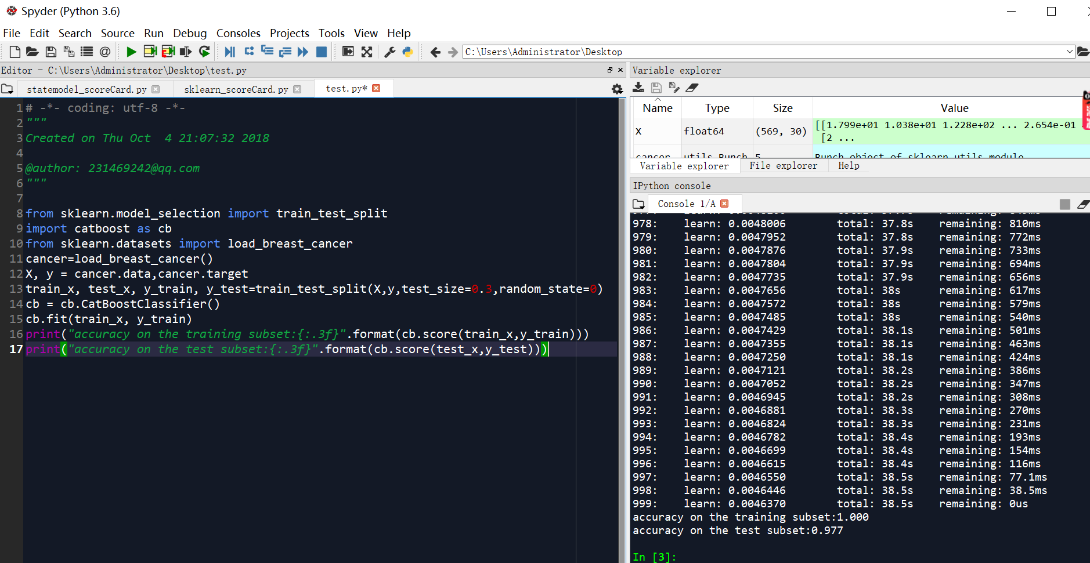Image resolution: width=1090 pixels, height=563 pixels.
Task: Start debugging the file
Action: pos(230,52)
